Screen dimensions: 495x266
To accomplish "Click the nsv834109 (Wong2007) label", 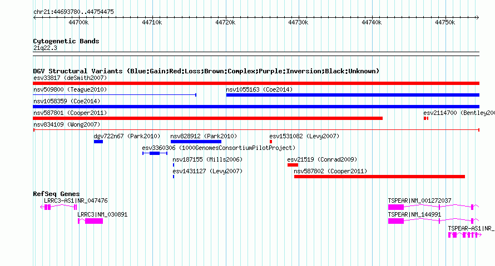I will click(x=67, y=124).
